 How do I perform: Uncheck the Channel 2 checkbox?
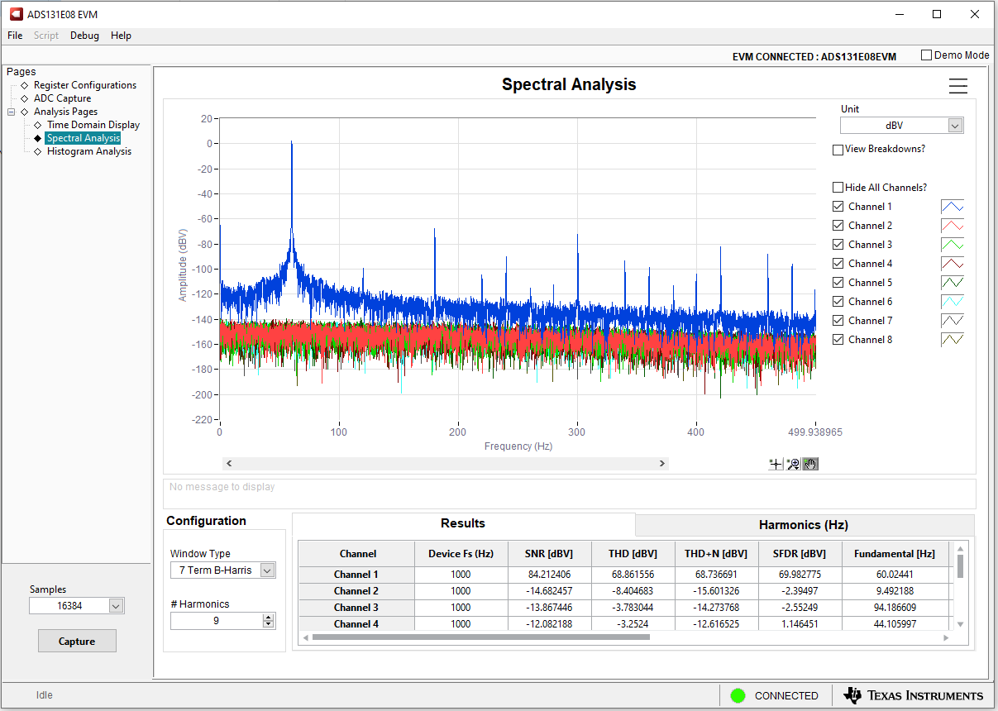point(838,226)
